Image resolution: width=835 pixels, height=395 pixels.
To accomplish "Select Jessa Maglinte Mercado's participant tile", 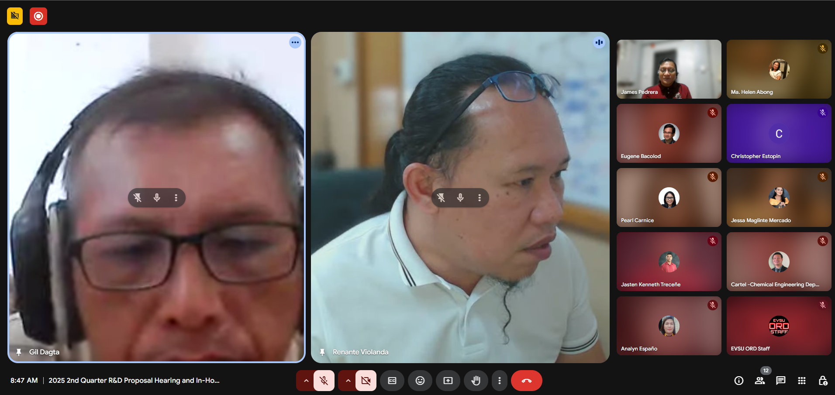I will coord(779,197).
